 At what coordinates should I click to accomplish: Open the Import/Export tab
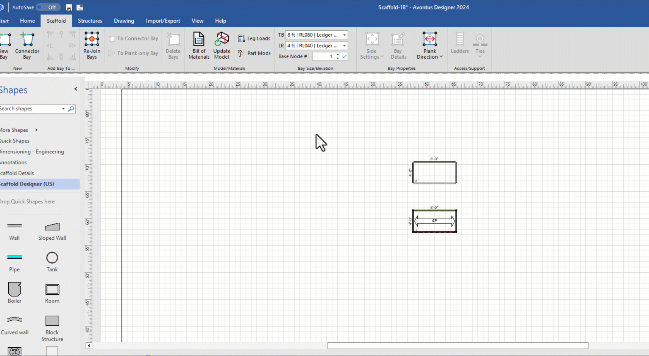click(163, 21)
